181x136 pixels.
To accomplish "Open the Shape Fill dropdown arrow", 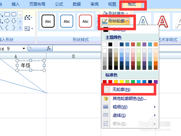I will point(127,13).
